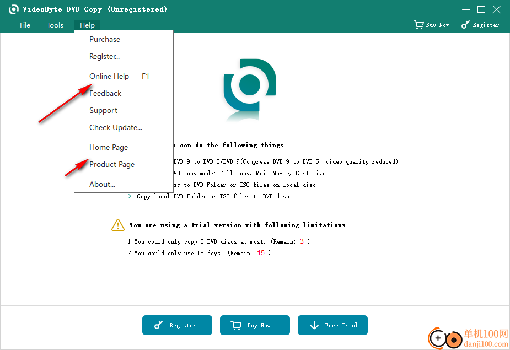Click the 'copy 3 DVD discs at most' line

pos(218,241)
